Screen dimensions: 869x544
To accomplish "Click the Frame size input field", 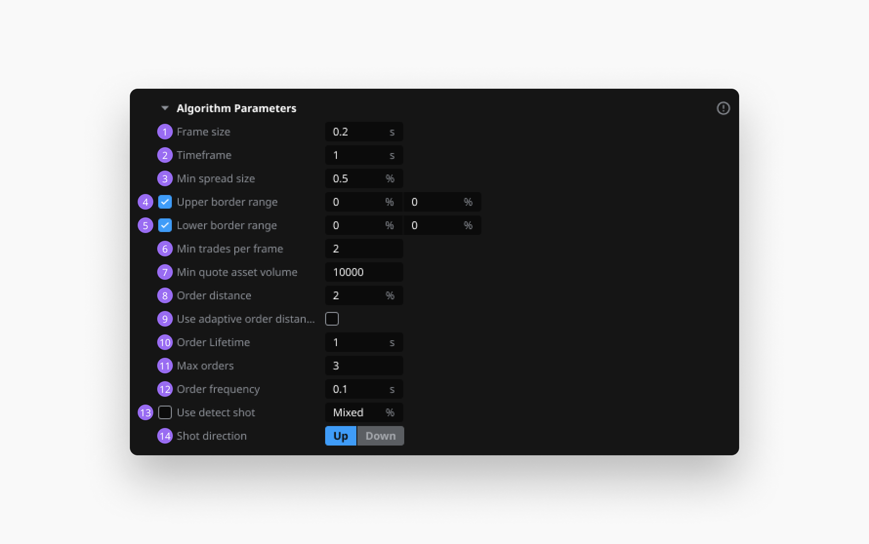I will pos(357,132).
